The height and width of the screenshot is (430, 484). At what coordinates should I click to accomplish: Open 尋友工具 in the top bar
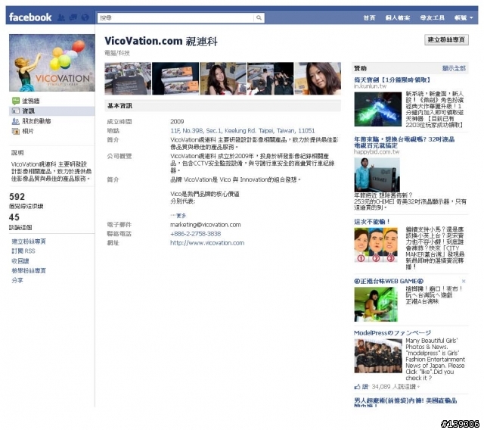point(432,18)
